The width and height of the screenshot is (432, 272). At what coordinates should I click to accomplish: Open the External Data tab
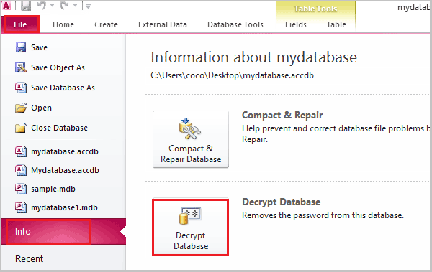[x=163, y=24]
